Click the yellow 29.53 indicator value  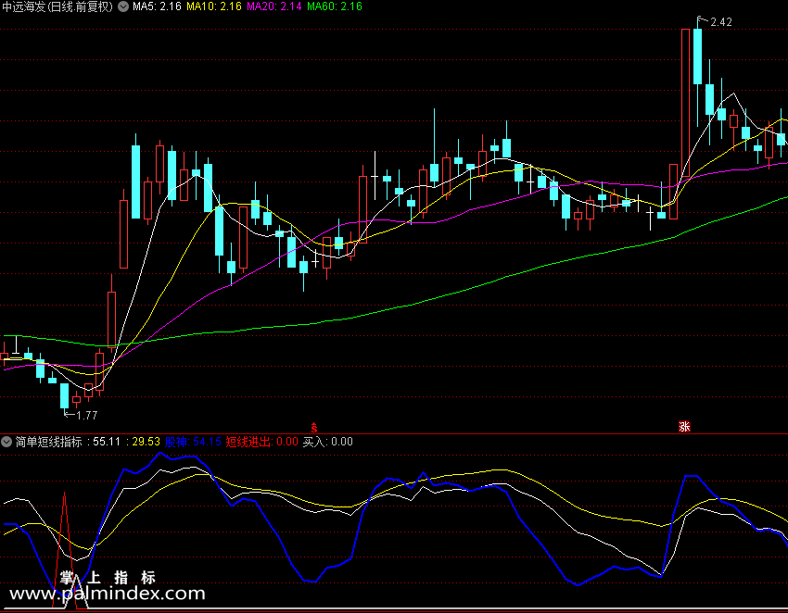tap(146, 442)
